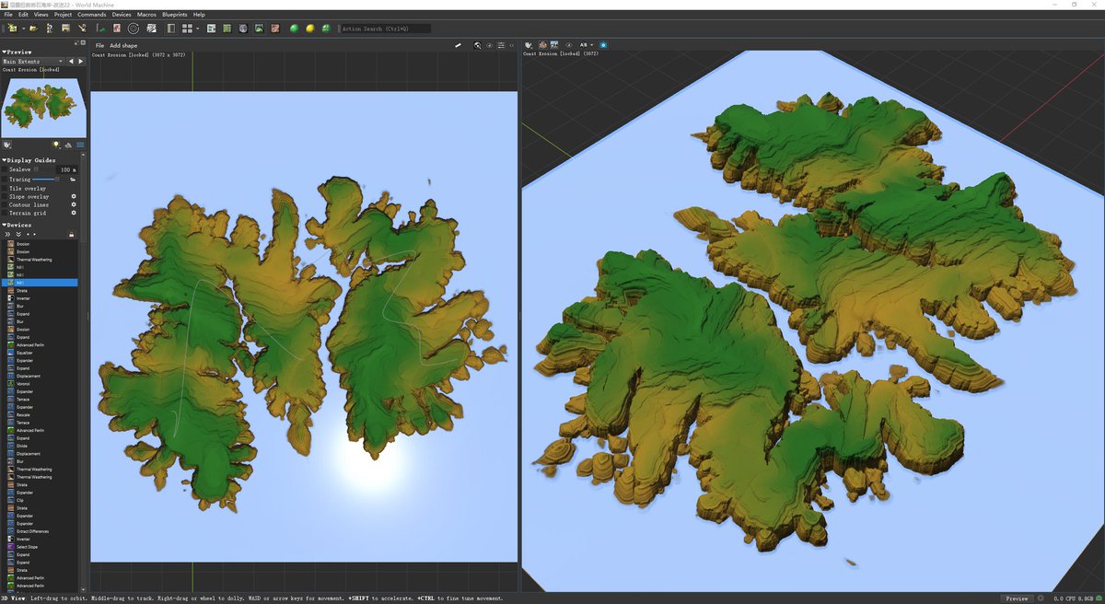
Task: Click the blue lines icon under preview
Action: 80,145
